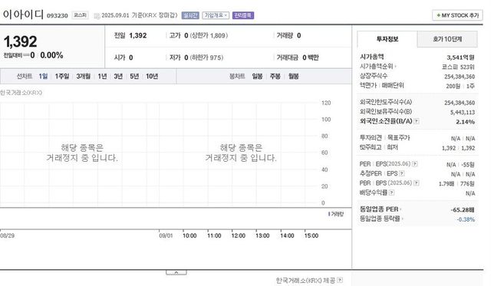Select the 10년 line chart period
This screenshot has height=286, width=491.
click(x=152, y=77)
